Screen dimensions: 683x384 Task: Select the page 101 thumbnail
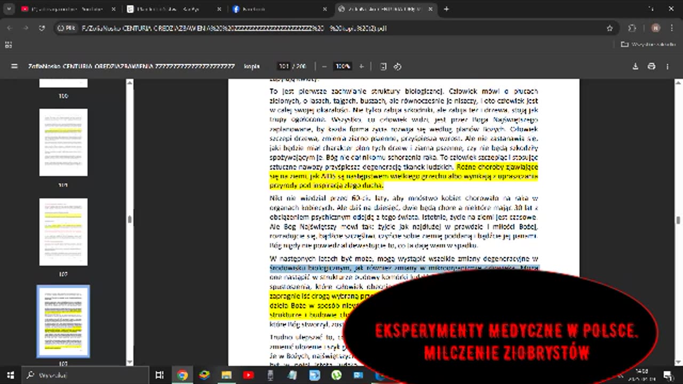point(63,142)
